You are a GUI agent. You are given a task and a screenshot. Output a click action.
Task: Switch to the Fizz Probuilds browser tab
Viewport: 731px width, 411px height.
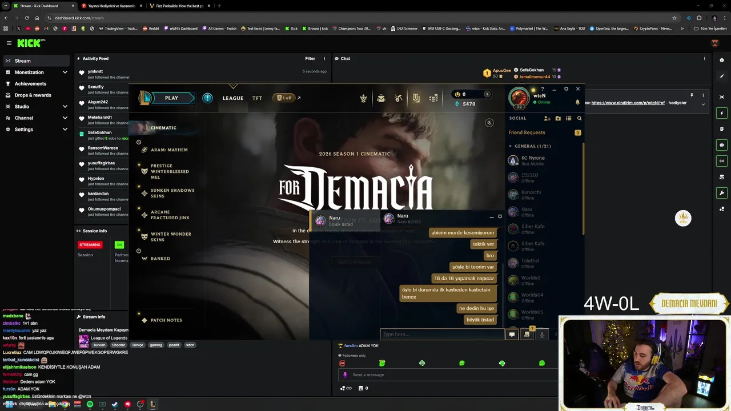coord(179,6)
